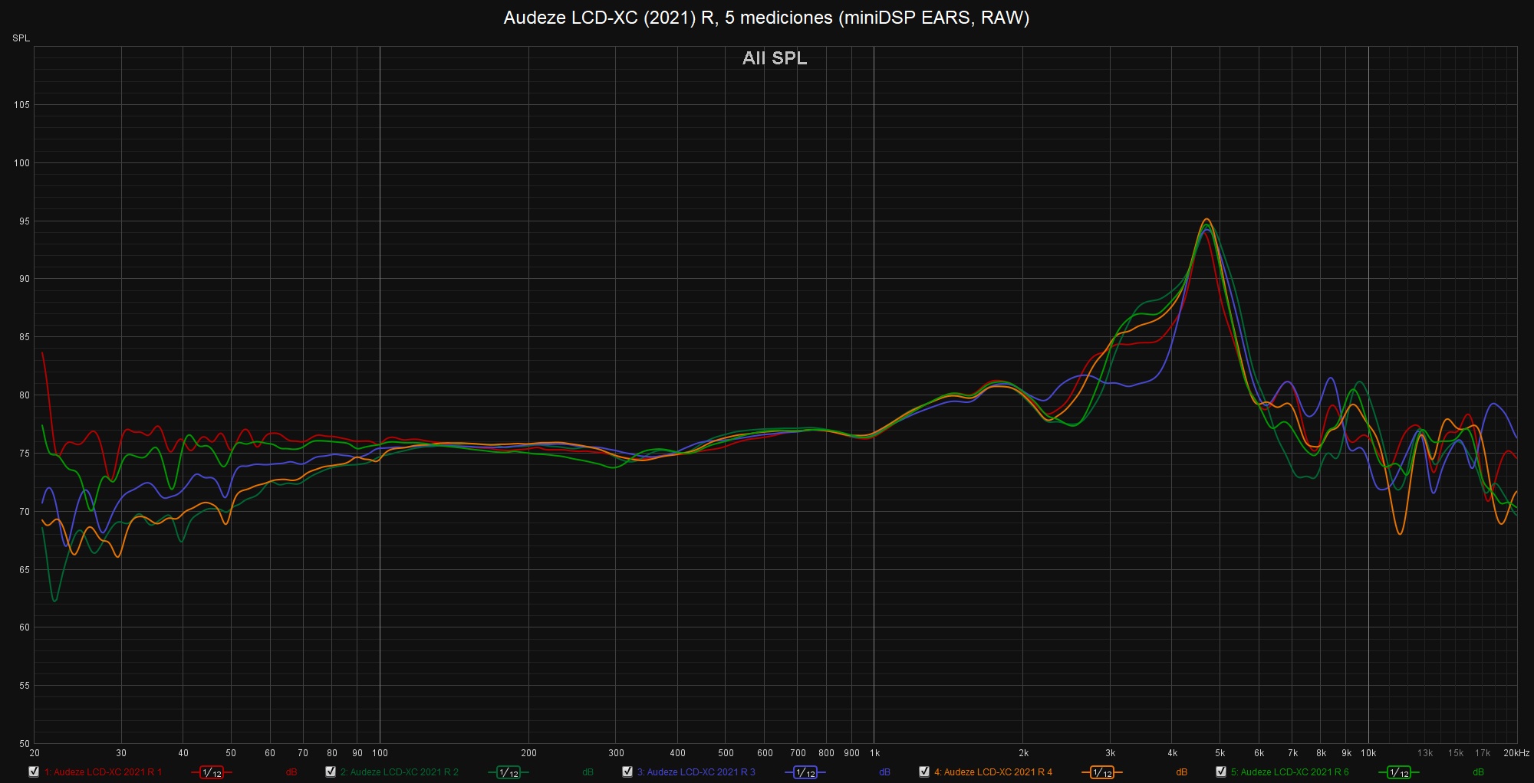Toggle the Audeze LCD-XC 2021 R 3 checkbox
Viewport: 1534px width, 783px height.
(x=627, y=772)
